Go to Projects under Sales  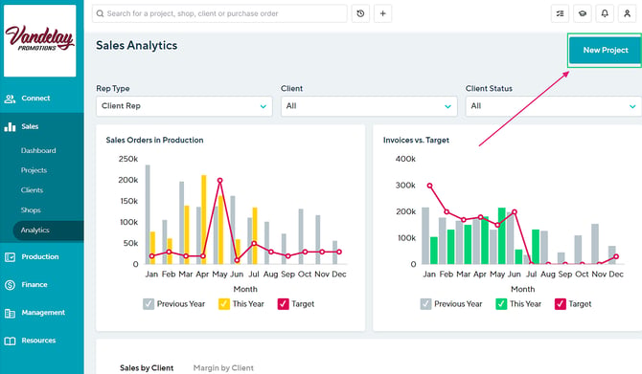34,170
